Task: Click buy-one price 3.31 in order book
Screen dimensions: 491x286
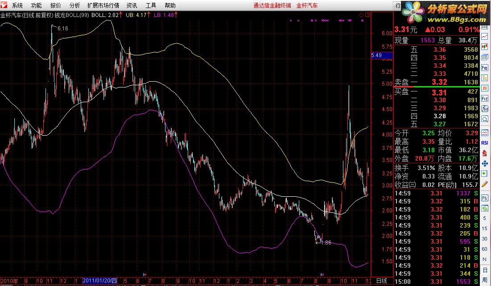Action: (439, 93)
